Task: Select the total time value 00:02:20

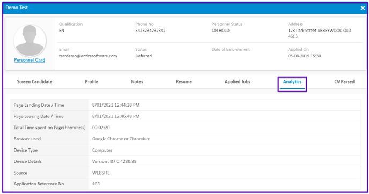Action: pos(101,128)
